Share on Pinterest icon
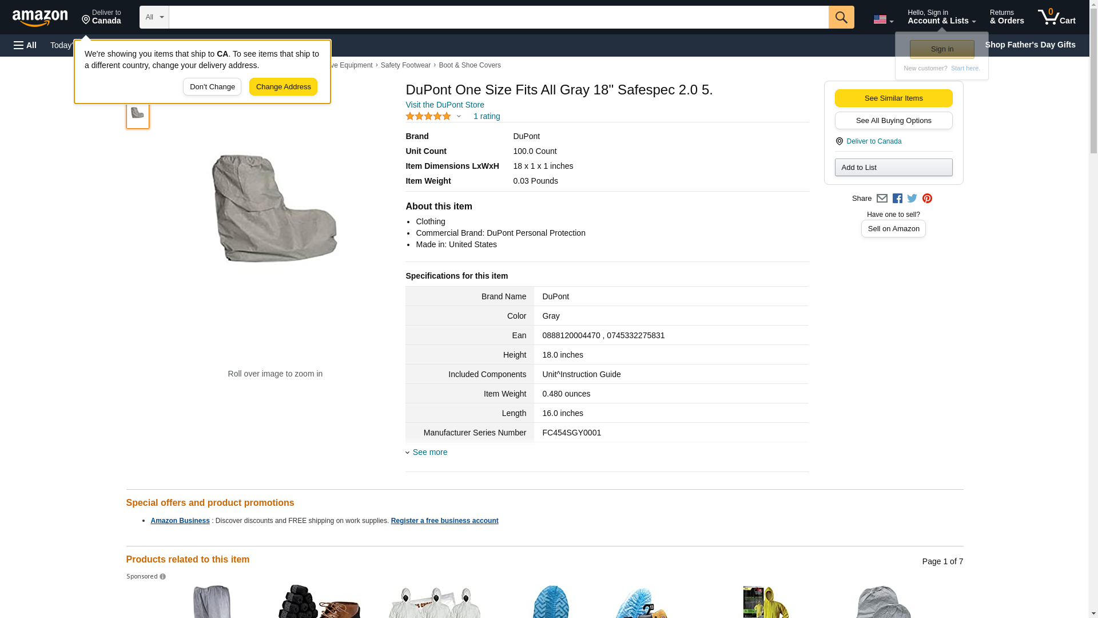Screen dimensions: 1098x618 point(927,199)
